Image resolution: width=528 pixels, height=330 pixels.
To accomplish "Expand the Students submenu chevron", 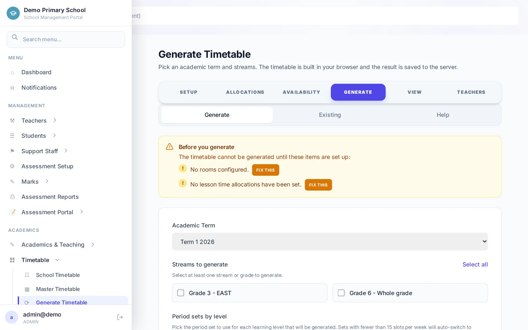I will 54,135.
